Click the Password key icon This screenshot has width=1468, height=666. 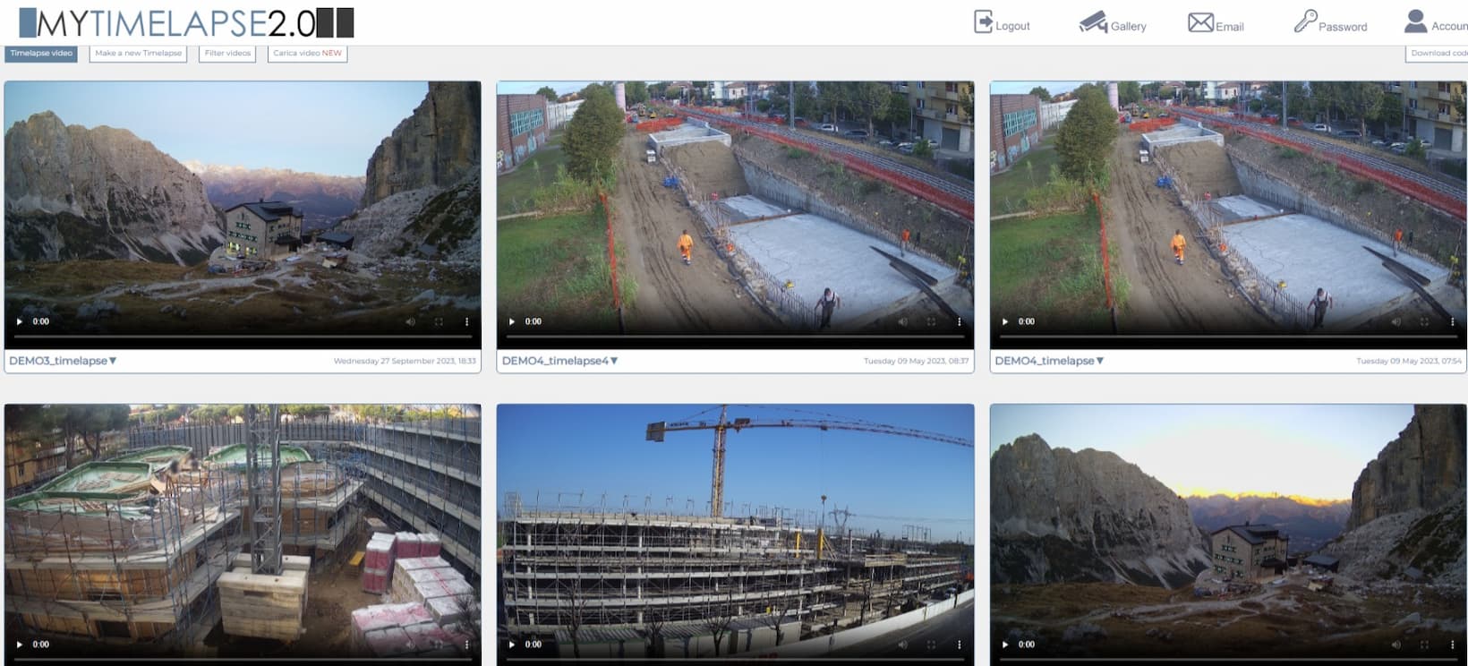tap(1305, 21)
